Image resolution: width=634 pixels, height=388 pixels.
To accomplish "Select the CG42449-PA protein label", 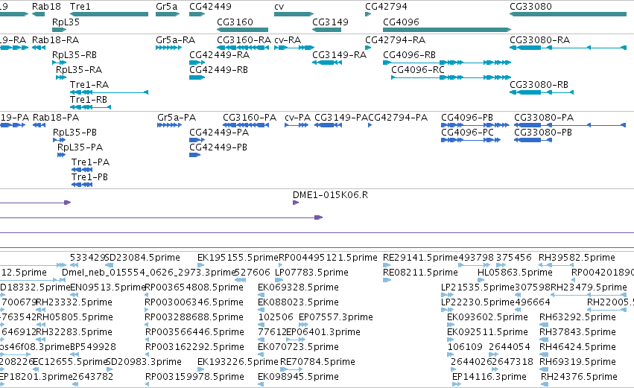I will click(219, 133).
